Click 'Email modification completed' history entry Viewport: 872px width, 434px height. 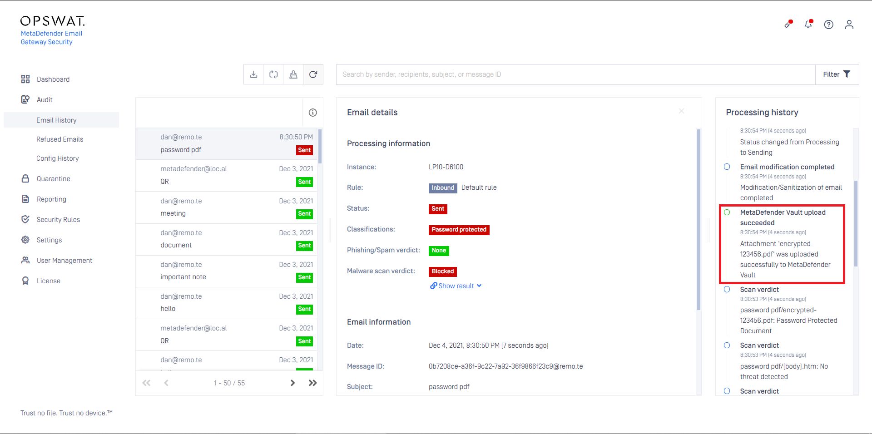click(787, 167)
